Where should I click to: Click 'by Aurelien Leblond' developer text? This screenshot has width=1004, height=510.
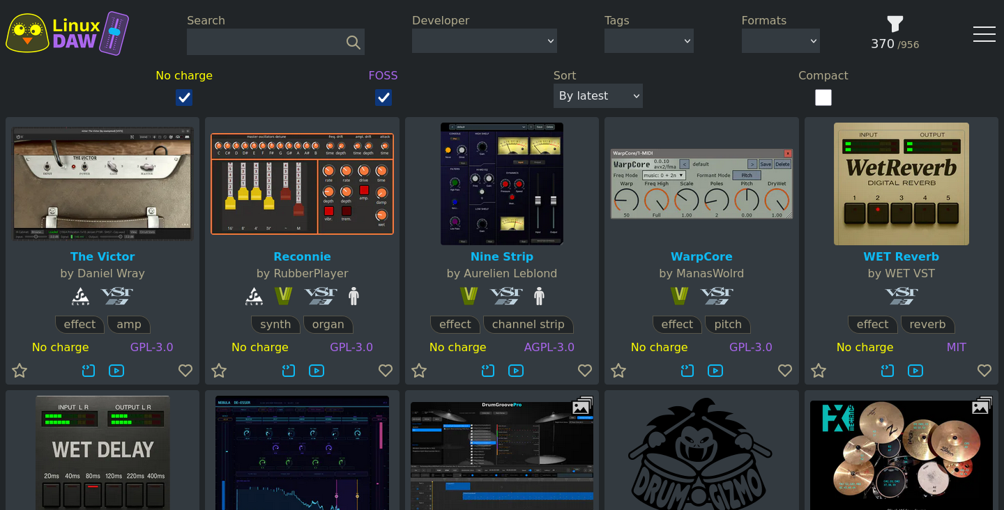[x=502, y=273]
